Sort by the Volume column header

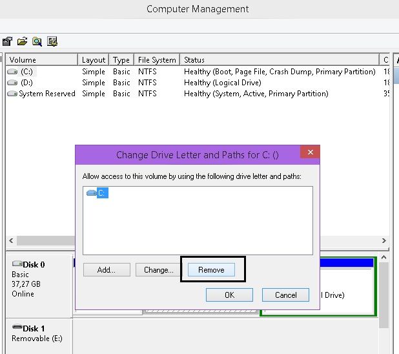click(x=41, y=60)
